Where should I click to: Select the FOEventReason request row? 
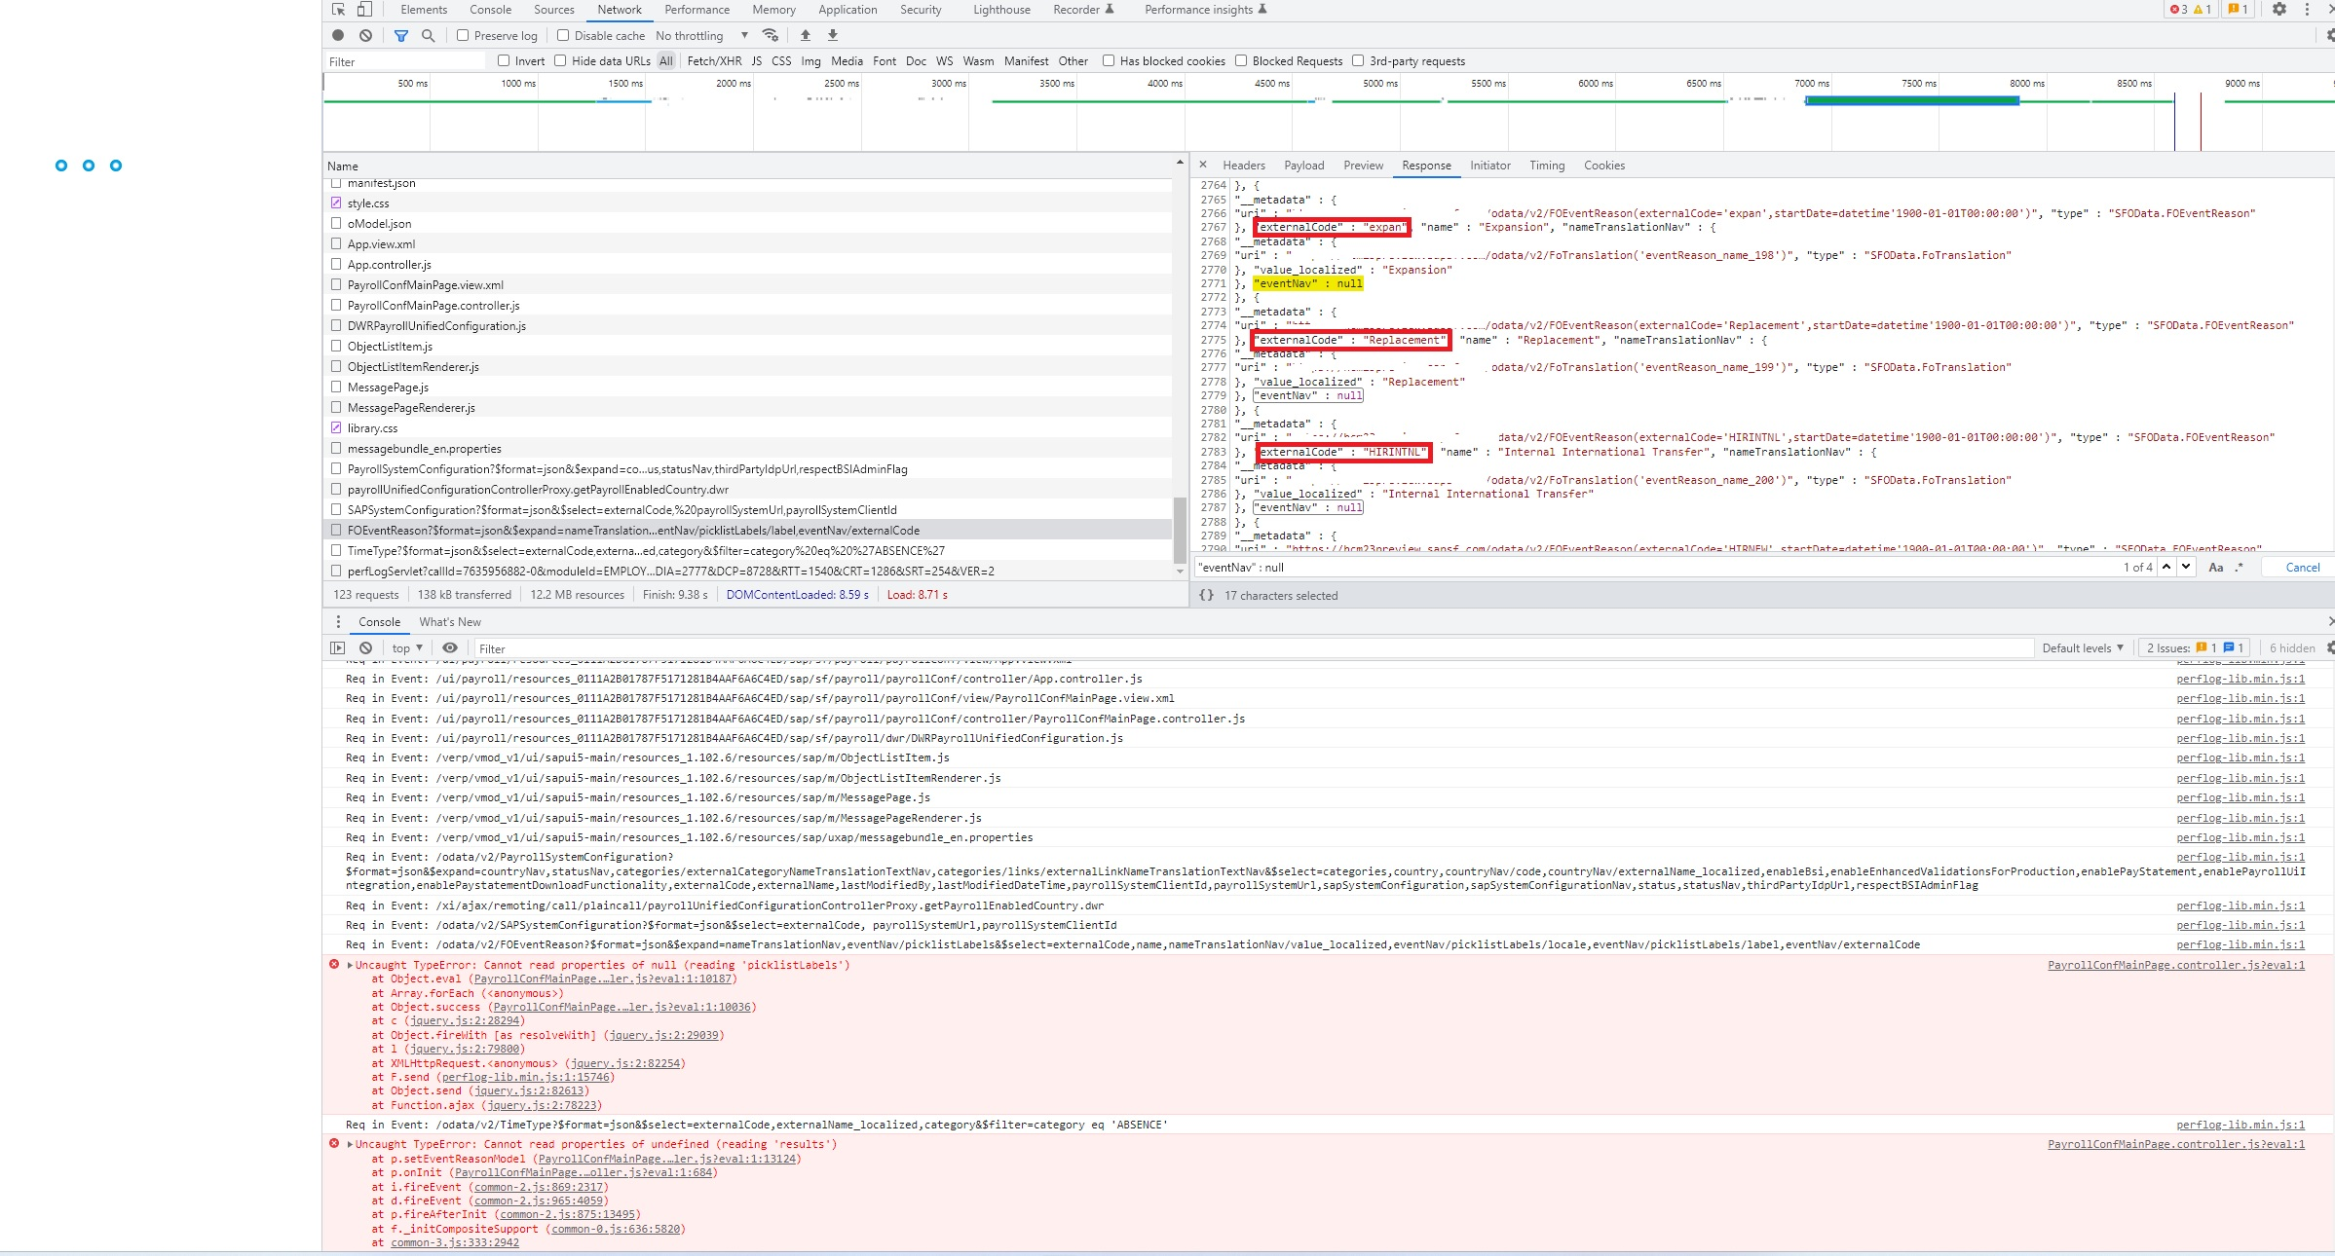[747, 530]
